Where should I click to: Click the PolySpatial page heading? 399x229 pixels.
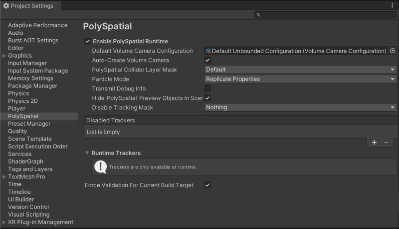tap(107, 26)
